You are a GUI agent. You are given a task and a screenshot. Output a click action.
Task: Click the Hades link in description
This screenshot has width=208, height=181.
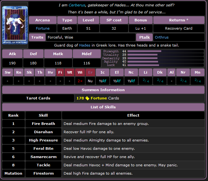85,45
